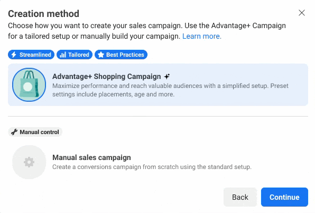Select the Advantage+ Shopping Campaign option
The image size is (315, 213).
click(x=158, y=85)
